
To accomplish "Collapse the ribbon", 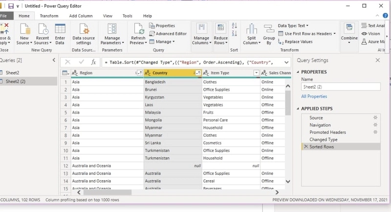I will click(x=377, y=16).
